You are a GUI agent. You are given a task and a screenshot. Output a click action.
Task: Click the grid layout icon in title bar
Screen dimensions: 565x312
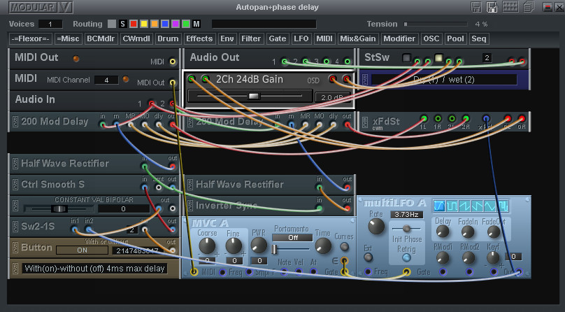[x=510, y=7]
